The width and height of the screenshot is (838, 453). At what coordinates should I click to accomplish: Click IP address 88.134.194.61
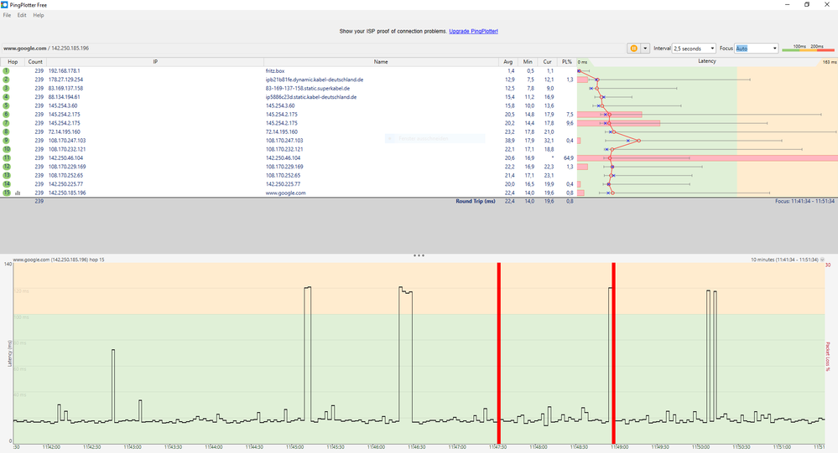[64, 97]
